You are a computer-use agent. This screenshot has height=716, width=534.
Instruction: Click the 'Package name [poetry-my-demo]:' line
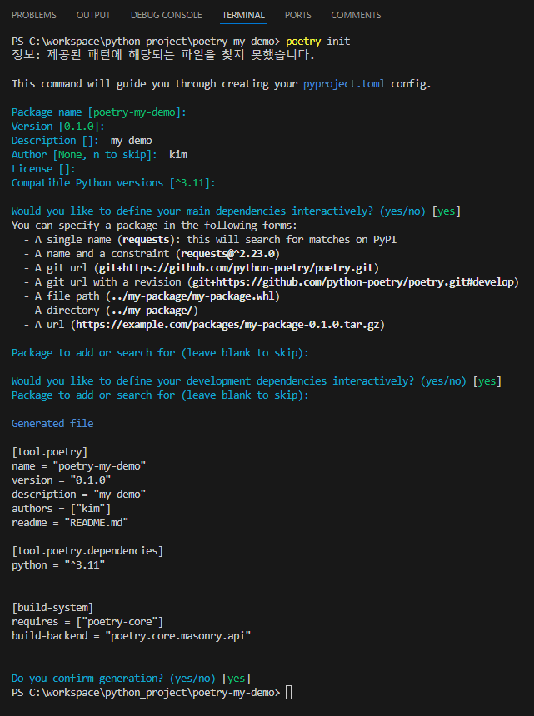pyautogui.click(x=99, y=112)
